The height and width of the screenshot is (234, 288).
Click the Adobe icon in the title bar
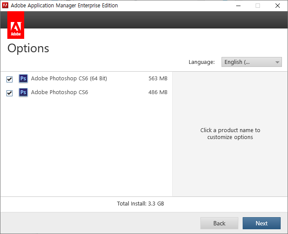pos(5,6)
